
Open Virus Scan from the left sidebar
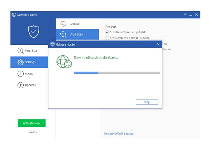tap(29, 51)
